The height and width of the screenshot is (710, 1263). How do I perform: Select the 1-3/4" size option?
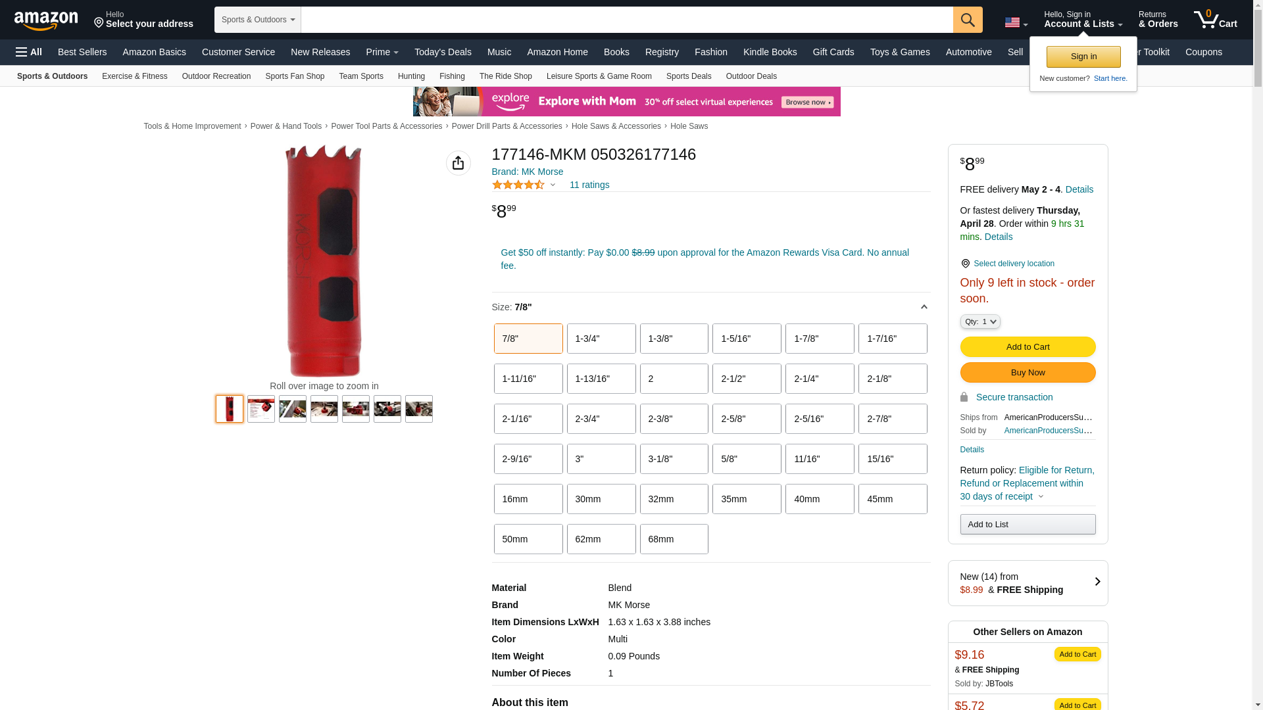tap(601, 339)
